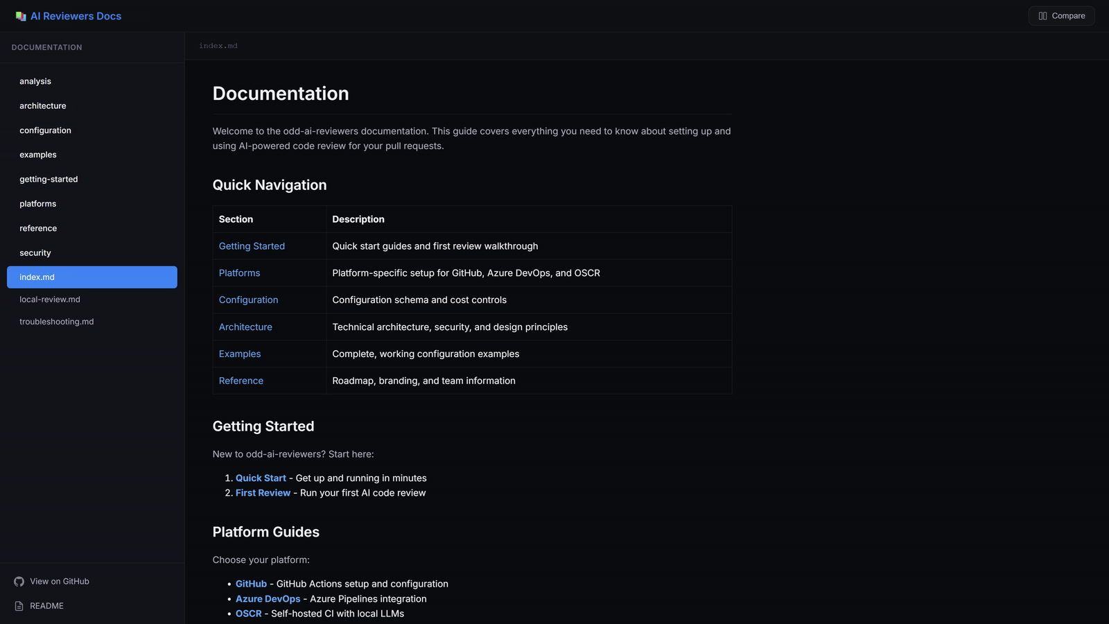The height and width of the screenshot is (624, 1109).
Task: Click the Documentation page heading
Action: coord(281,94)
